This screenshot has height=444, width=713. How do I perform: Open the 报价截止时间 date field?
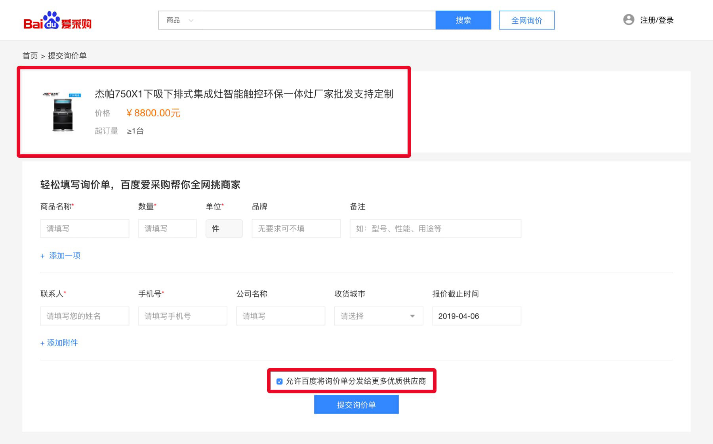point(476,316)
